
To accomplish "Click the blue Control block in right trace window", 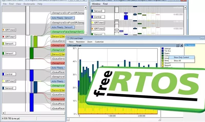I will point(126,17).
